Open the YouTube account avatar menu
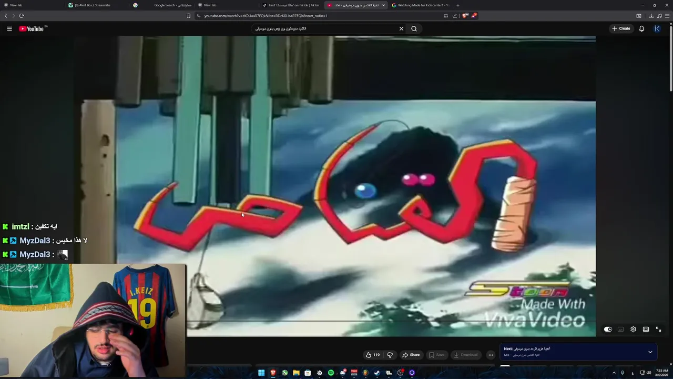 point(657,29)
